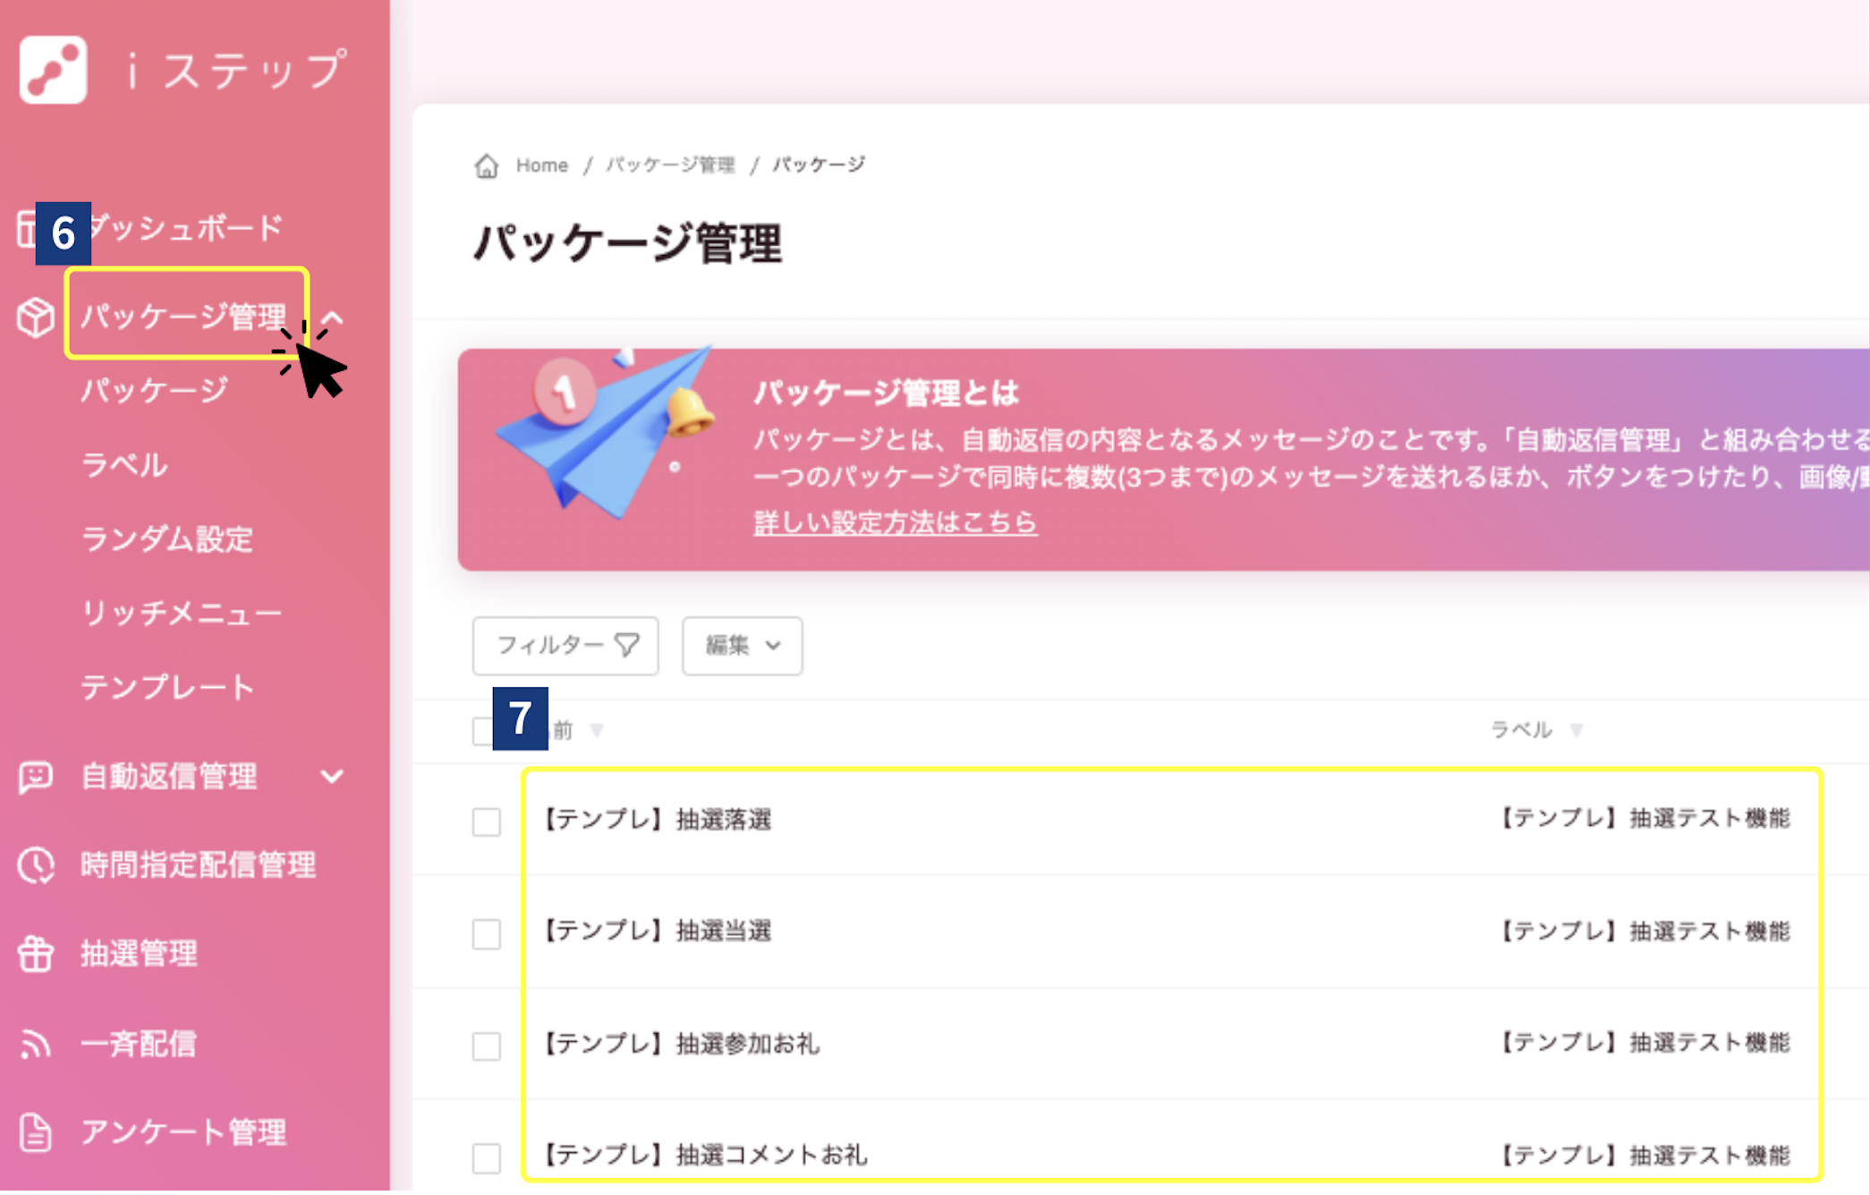
Task: Open 自動返信管理 in sidebar
Action: pyautogui.click(x=169, y=776)
